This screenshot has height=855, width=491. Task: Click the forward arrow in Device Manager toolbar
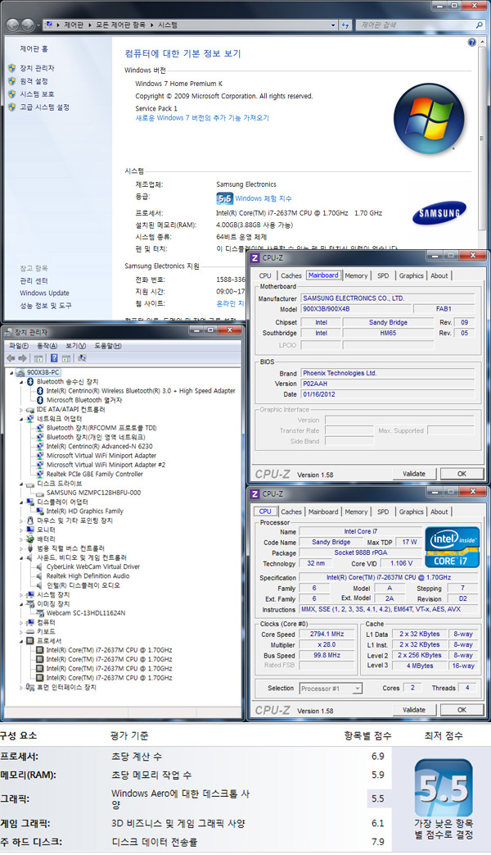22,358
